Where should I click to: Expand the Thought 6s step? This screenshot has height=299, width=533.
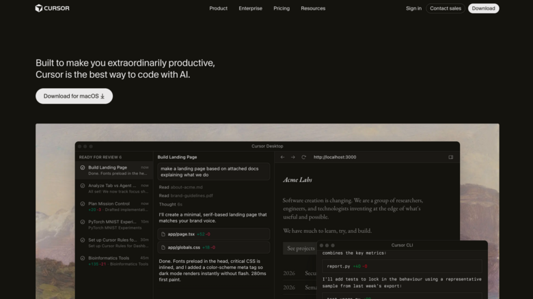tap(170, 205)
